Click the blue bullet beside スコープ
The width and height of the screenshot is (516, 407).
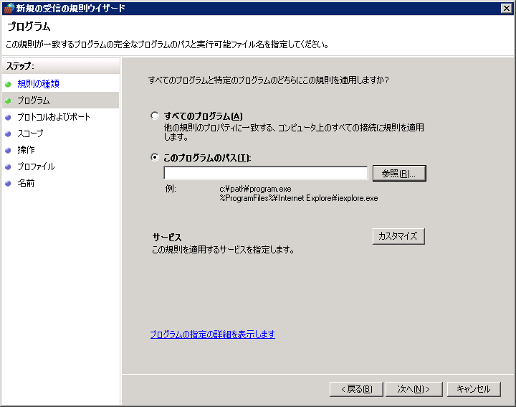click(9, 134)
